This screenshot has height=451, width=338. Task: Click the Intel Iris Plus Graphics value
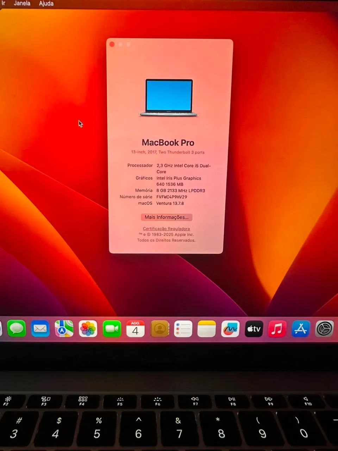point(179,181)
